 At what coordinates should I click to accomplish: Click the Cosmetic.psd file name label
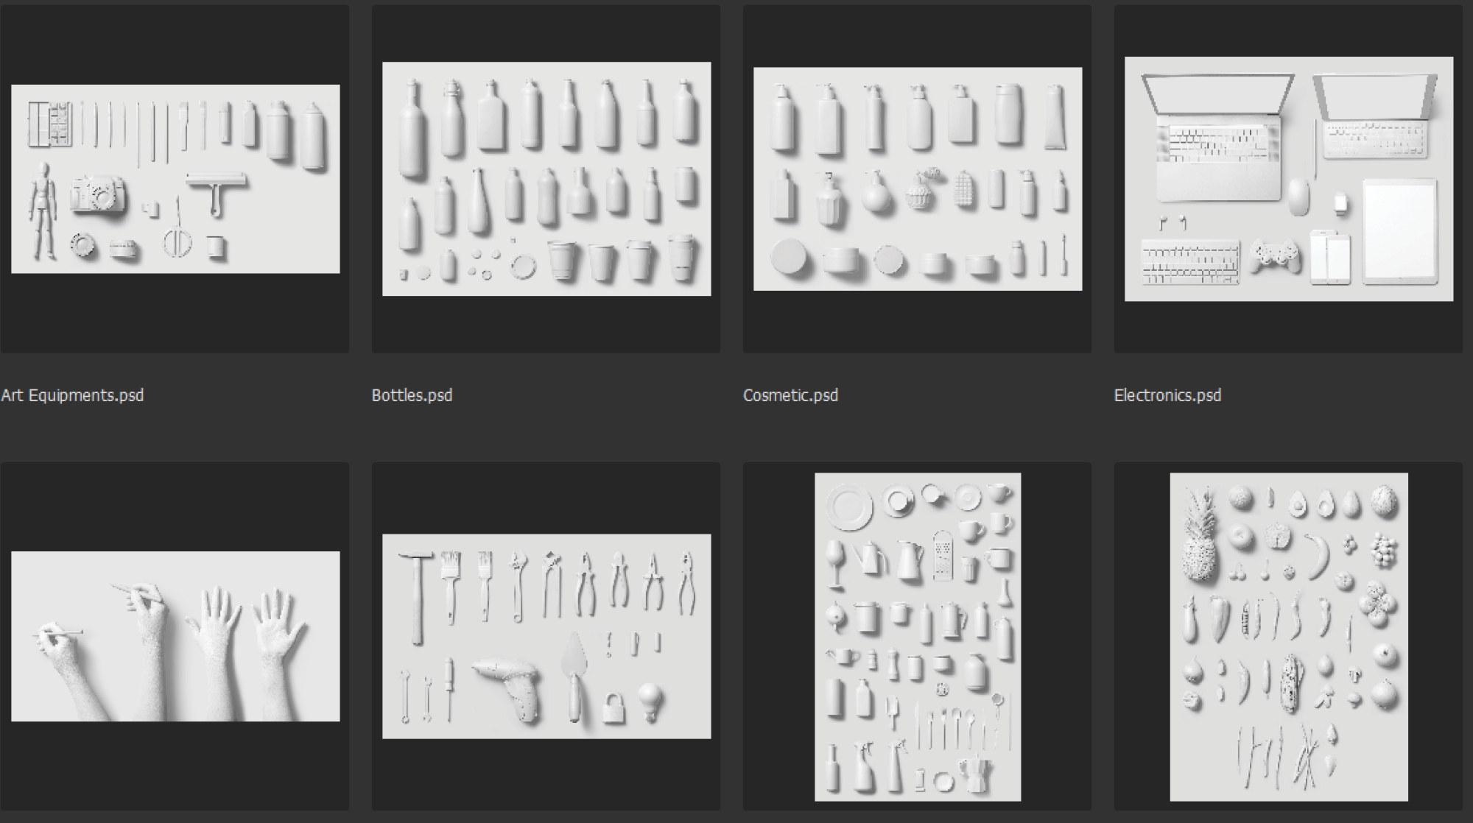pos(790,395)
